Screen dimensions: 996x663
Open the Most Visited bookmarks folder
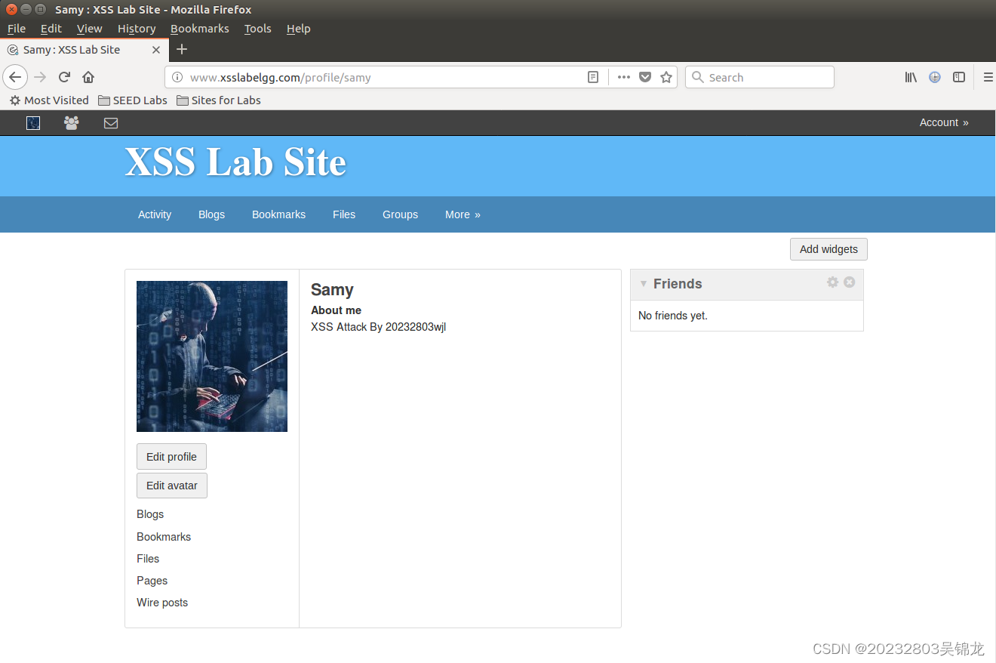pos(49,100)
